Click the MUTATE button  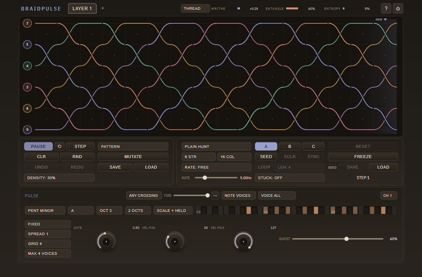[133, 157]
